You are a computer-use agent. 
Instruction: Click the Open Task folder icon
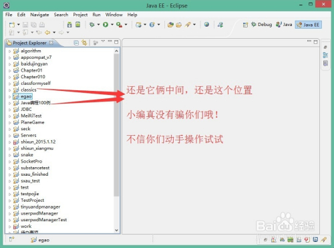(x=179, y=25)
